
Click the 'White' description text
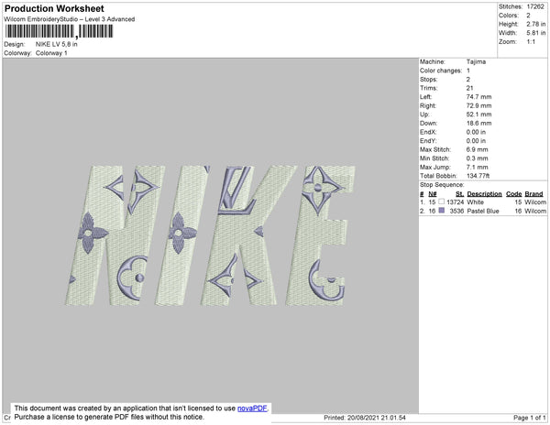(x=475, y=202)
